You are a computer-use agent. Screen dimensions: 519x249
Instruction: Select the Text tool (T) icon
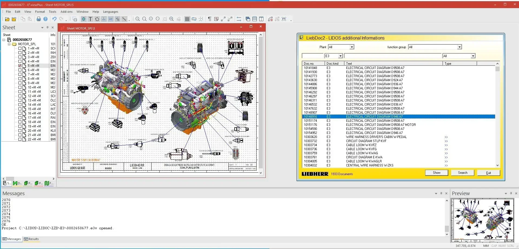(x=90, y=19)
